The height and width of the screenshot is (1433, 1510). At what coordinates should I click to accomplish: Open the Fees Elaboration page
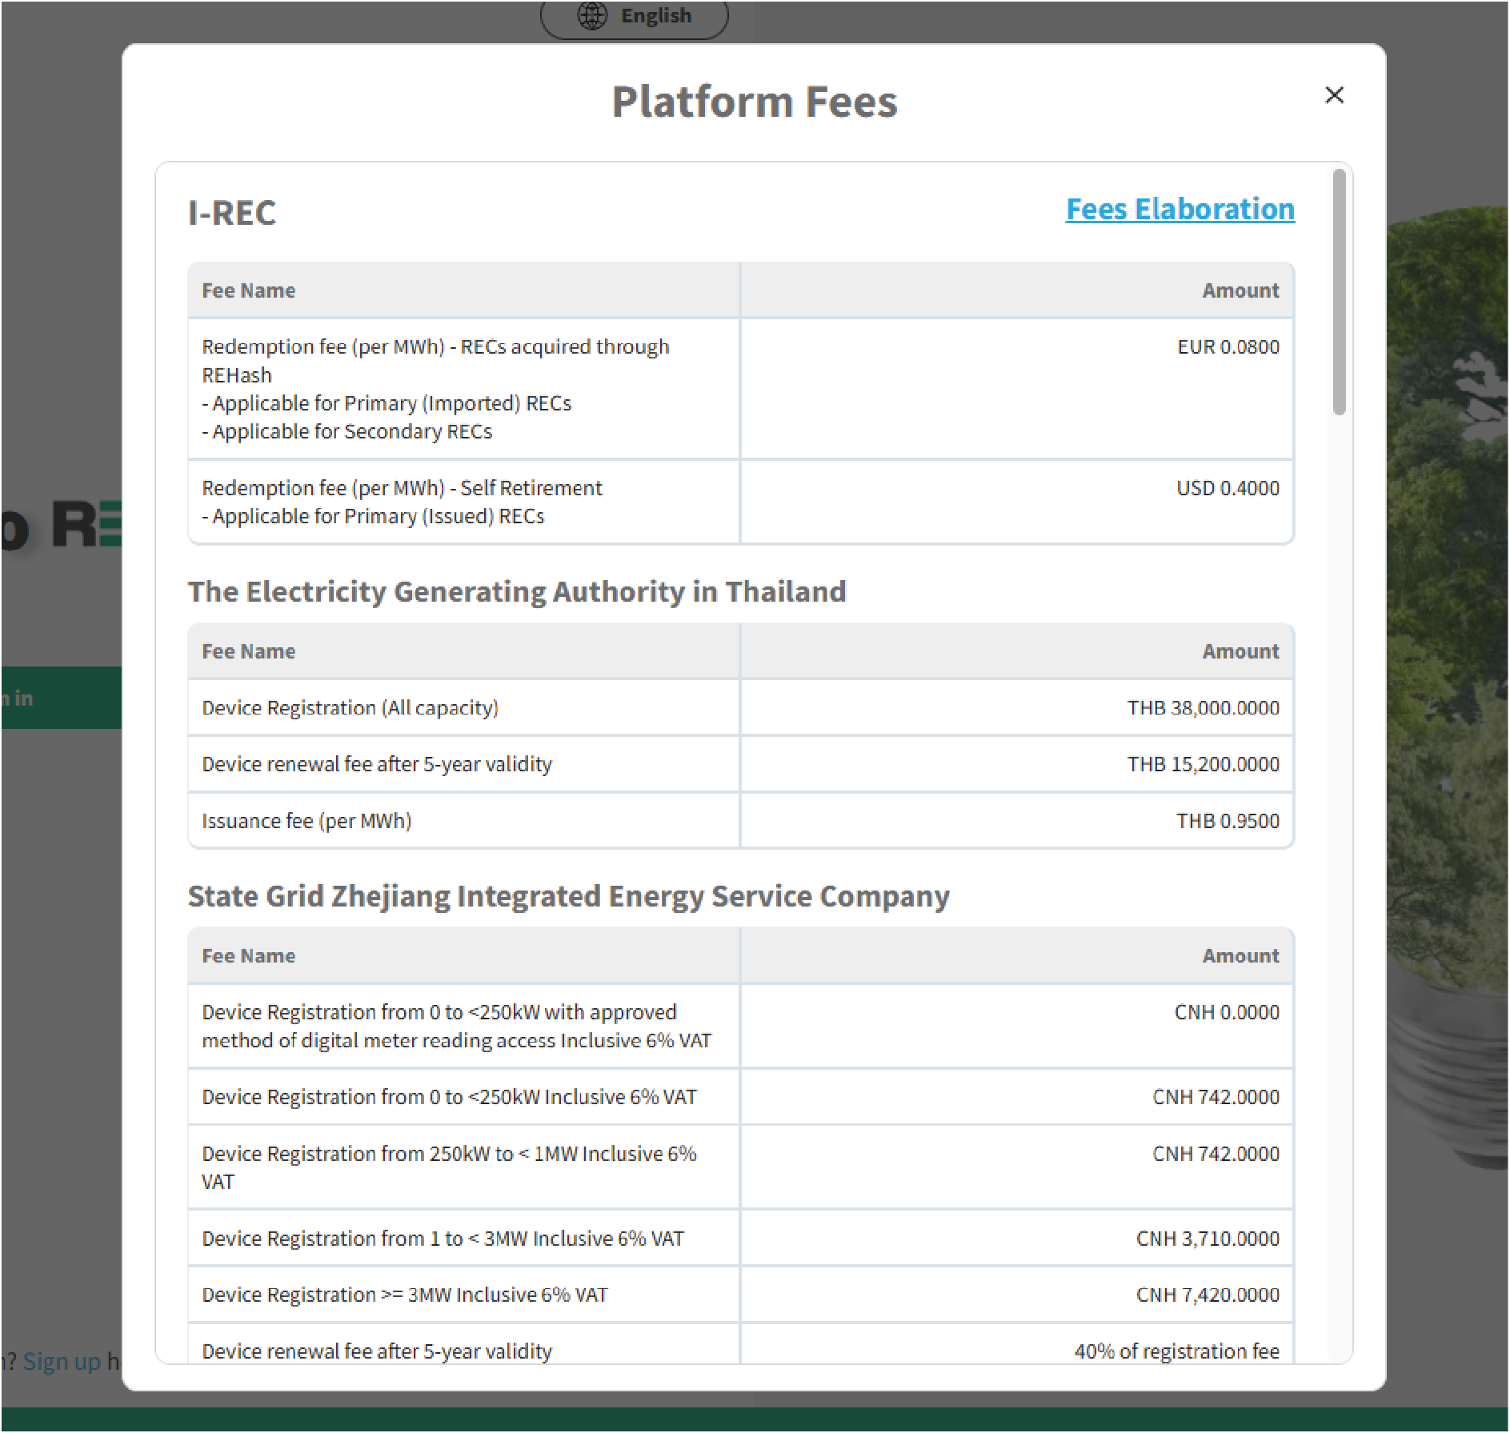(x=1180, y=210)
